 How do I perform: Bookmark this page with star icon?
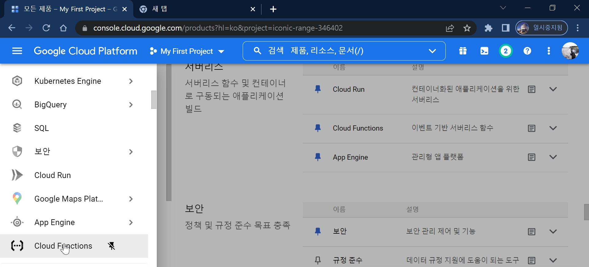(467, 28)
